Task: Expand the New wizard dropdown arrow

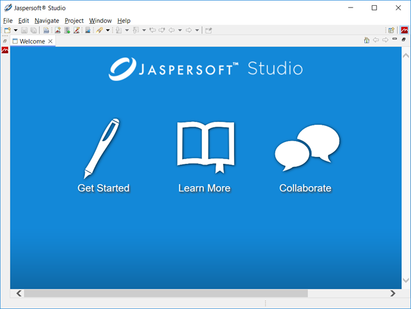Action: (x=16, y=30)
